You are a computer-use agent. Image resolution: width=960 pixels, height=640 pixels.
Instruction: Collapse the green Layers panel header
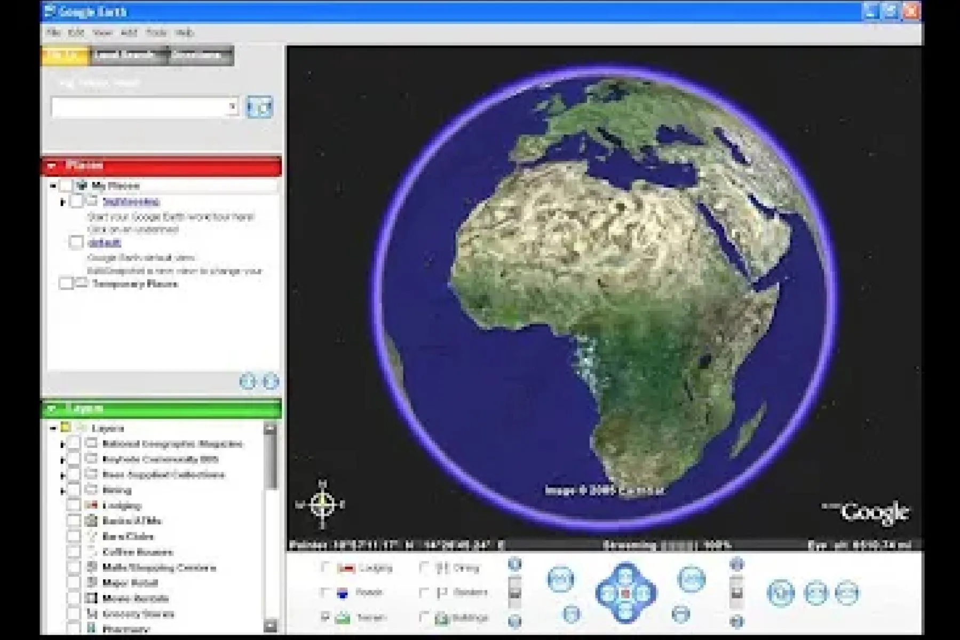click(52, 409)
